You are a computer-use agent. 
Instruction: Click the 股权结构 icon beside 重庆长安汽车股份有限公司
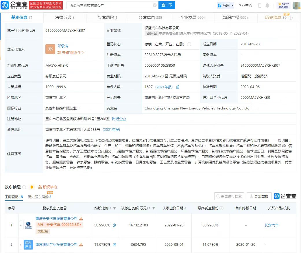pos(81,219)
